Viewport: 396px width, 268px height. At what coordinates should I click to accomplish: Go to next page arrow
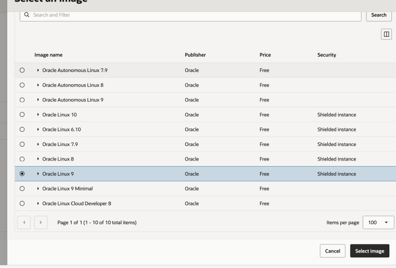click(x=41, y=223)
